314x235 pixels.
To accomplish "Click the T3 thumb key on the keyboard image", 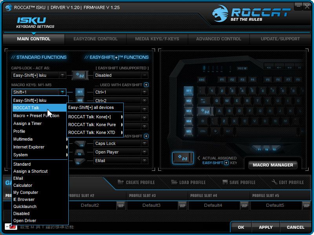I will click(274, 149).
